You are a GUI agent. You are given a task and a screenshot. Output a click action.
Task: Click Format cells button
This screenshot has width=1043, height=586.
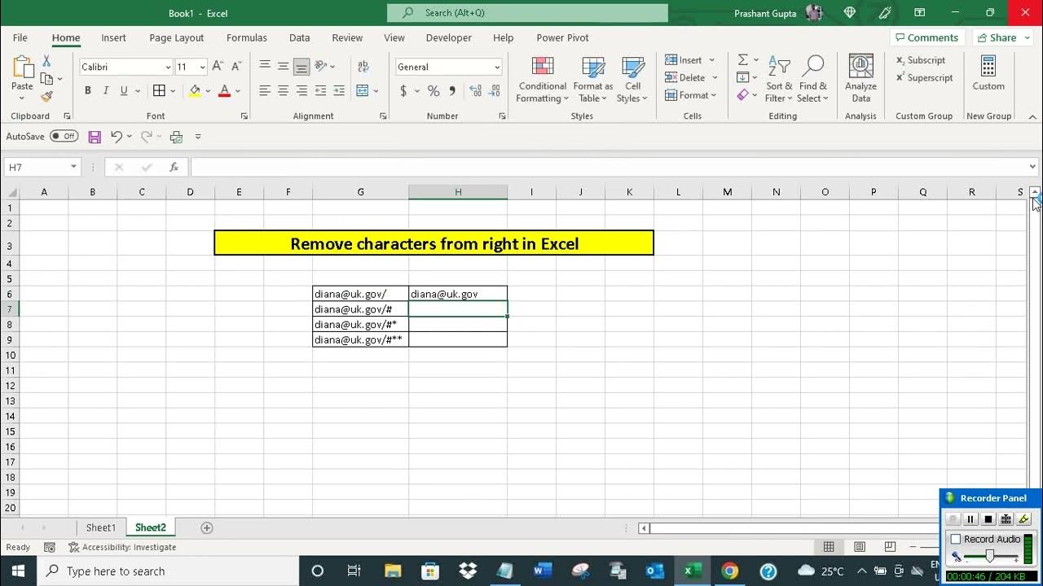coord(690,95)
